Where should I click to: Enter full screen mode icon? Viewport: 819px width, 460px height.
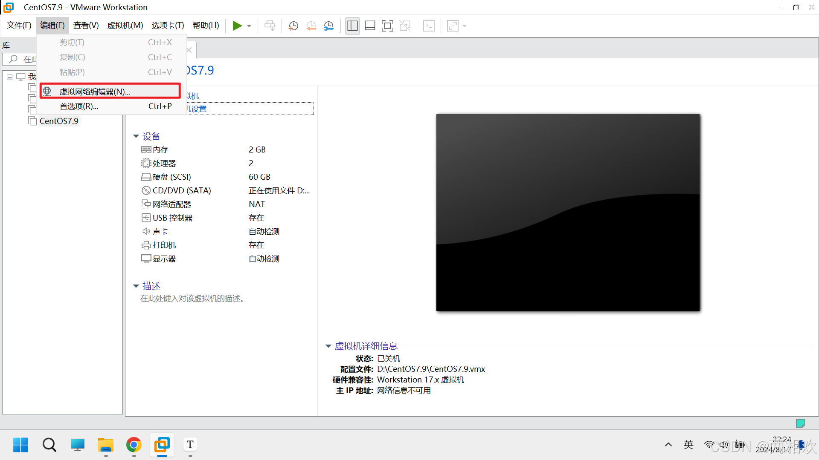point(387,26)
